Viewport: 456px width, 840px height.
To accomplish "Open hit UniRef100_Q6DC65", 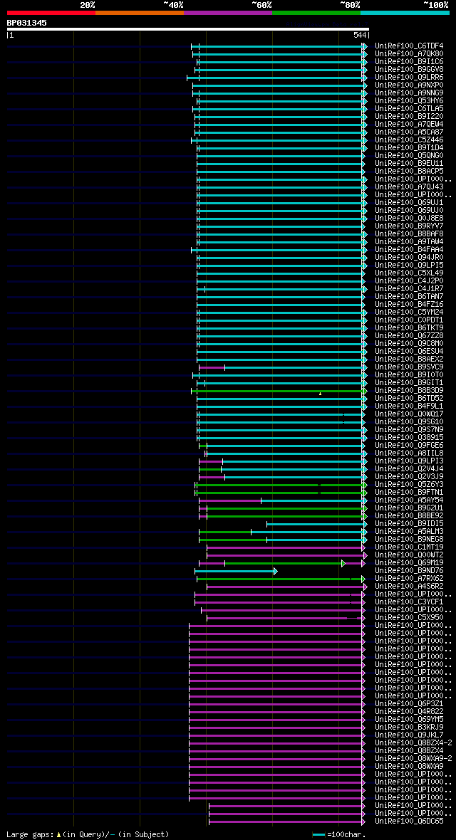I will click(409, 821).
